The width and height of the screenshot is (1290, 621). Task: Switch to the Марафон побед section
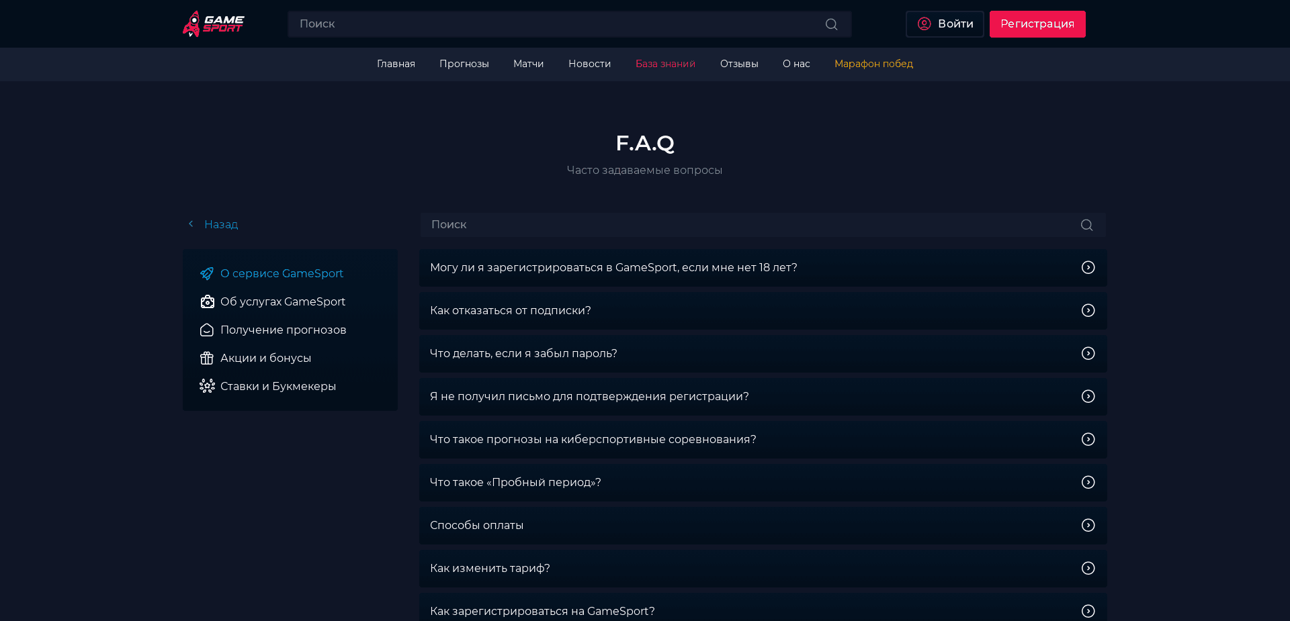pos(873,64)
